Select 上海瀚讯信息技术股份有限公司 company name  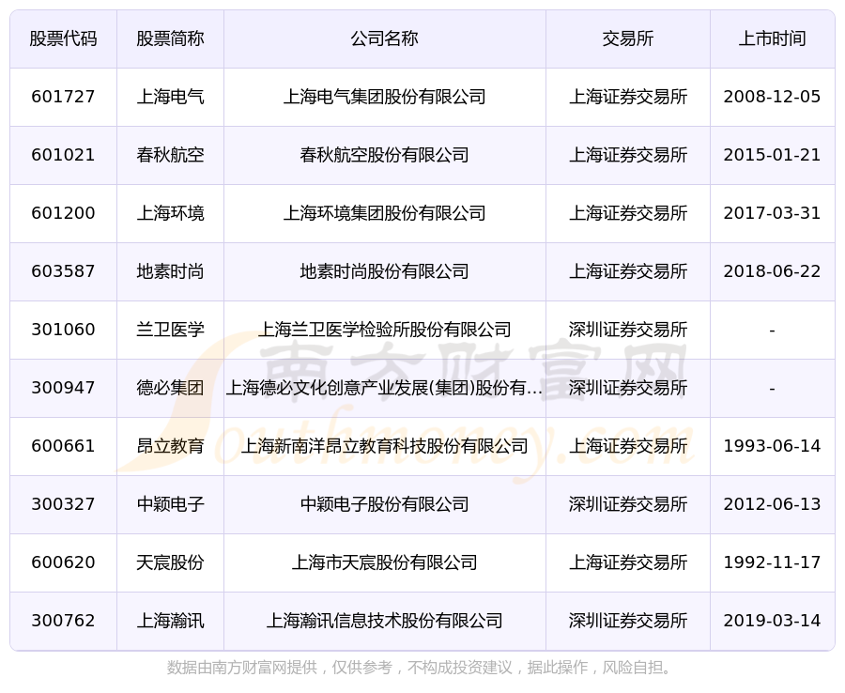click(x=384, y=621)
